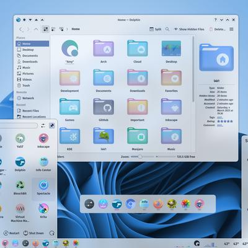The height and width of the screenshot is (248, 248).
Task: Open the GitHub folder
Action: tap(104, 107)
